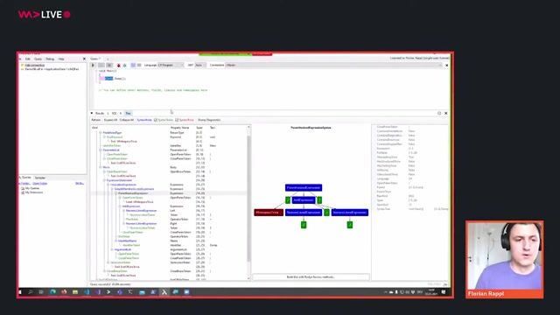Screen dimensions: 560x315
Task: Click green token node right of AddExpression
Action: 319,200
